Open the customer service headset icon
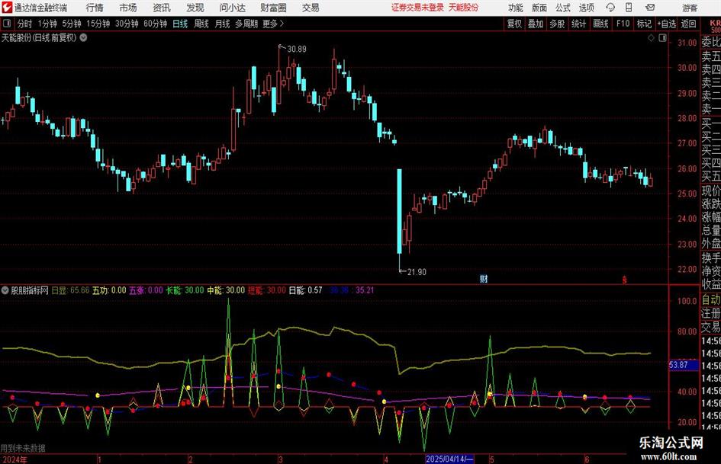721x464 pixels. 610,8
